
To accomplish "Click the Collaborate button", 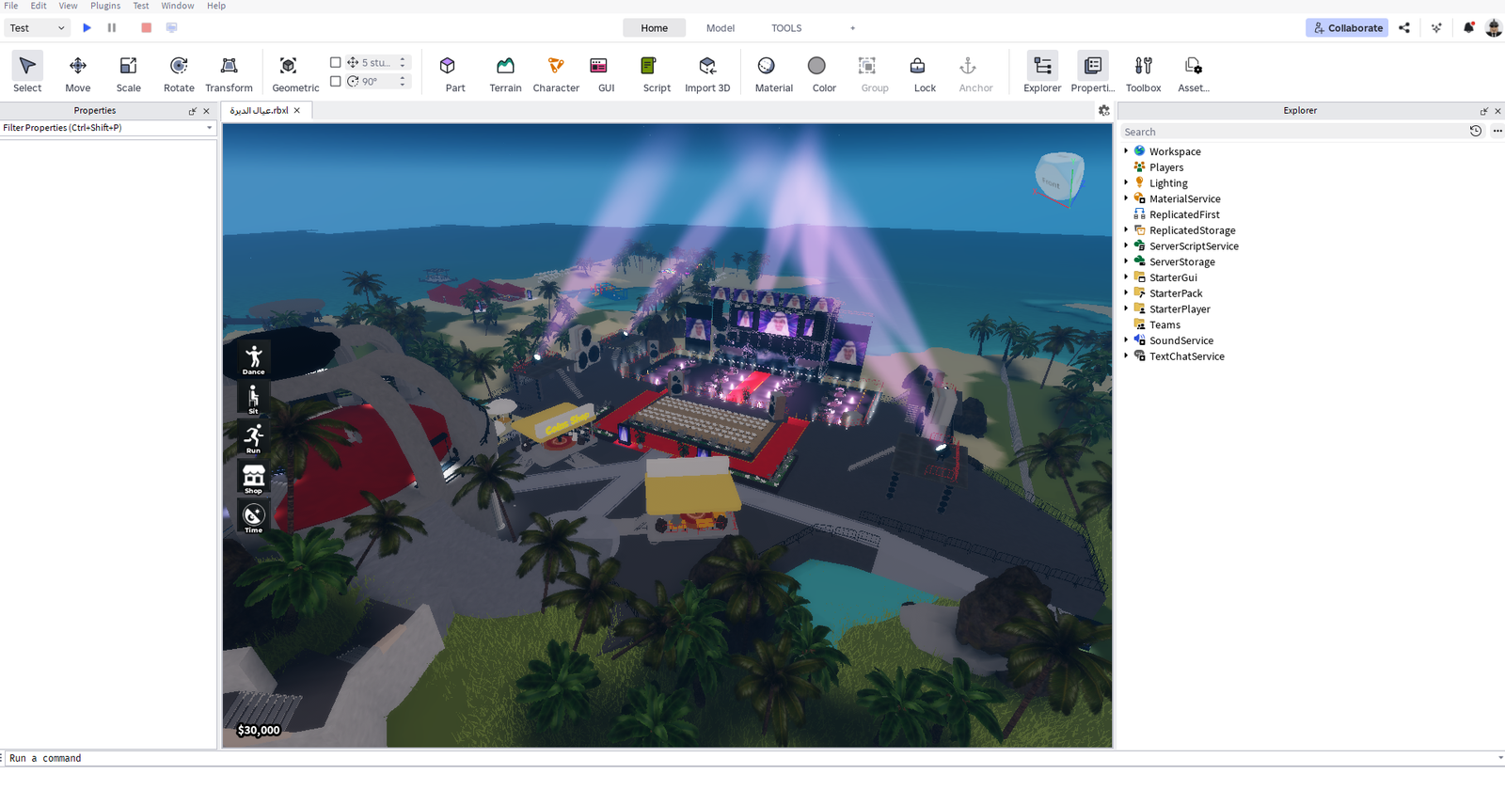I will coord(1347,28).
